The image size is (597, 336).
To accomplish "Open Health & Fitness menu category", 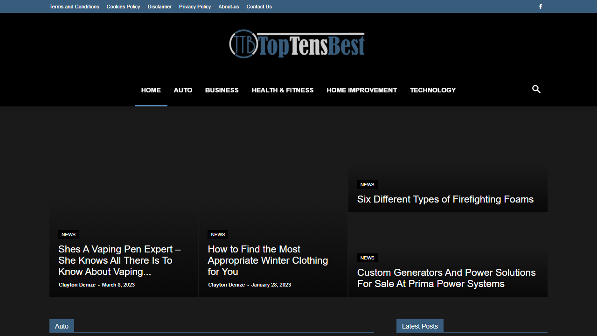I will click(x=283, y=90).
